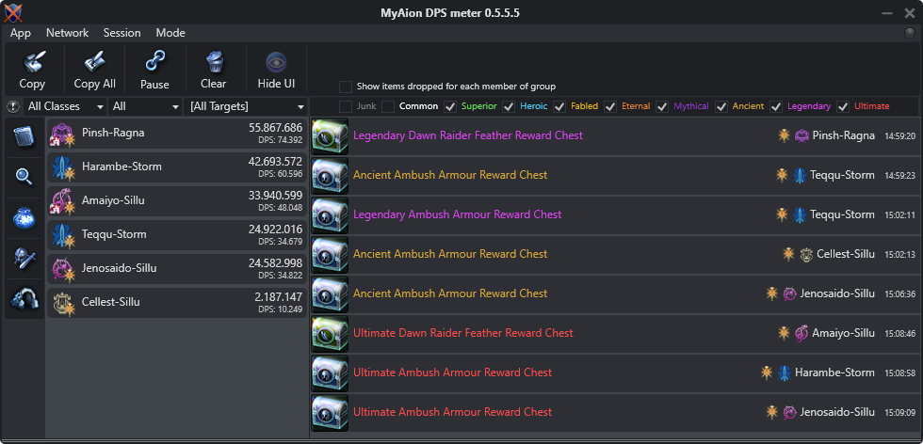Click Jenosaido-Sillu's class icon in damage list
The image size is (923, 444).
62,270
